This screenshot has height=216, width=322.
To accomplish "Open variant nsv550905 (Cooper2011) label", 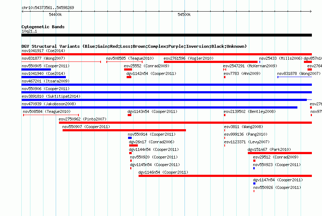I will [x=46, y=66].
